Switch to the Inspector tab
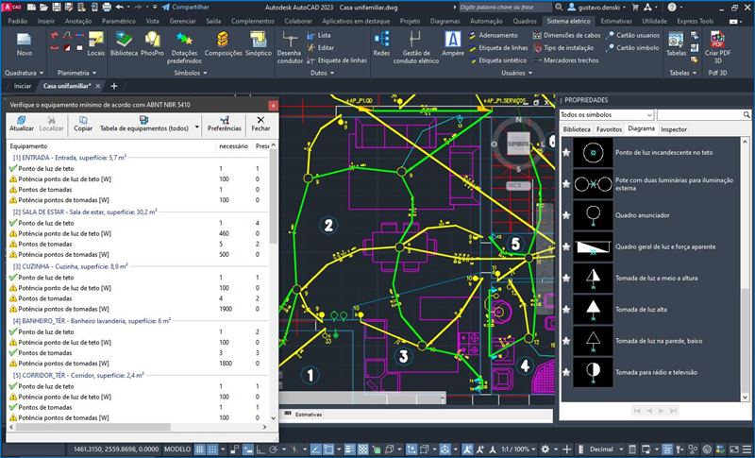Image resolution: width=755 pixels, height=458 pixels. (673, 128)
